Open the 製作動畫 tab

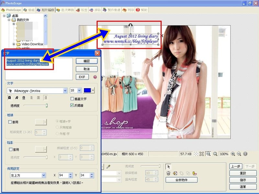click(x=112, y=10)
